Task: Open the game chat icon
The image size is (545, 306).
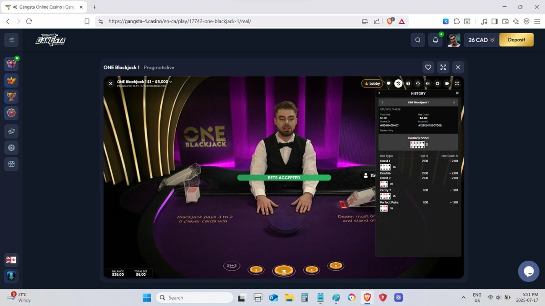Action: tap(388, 83)
